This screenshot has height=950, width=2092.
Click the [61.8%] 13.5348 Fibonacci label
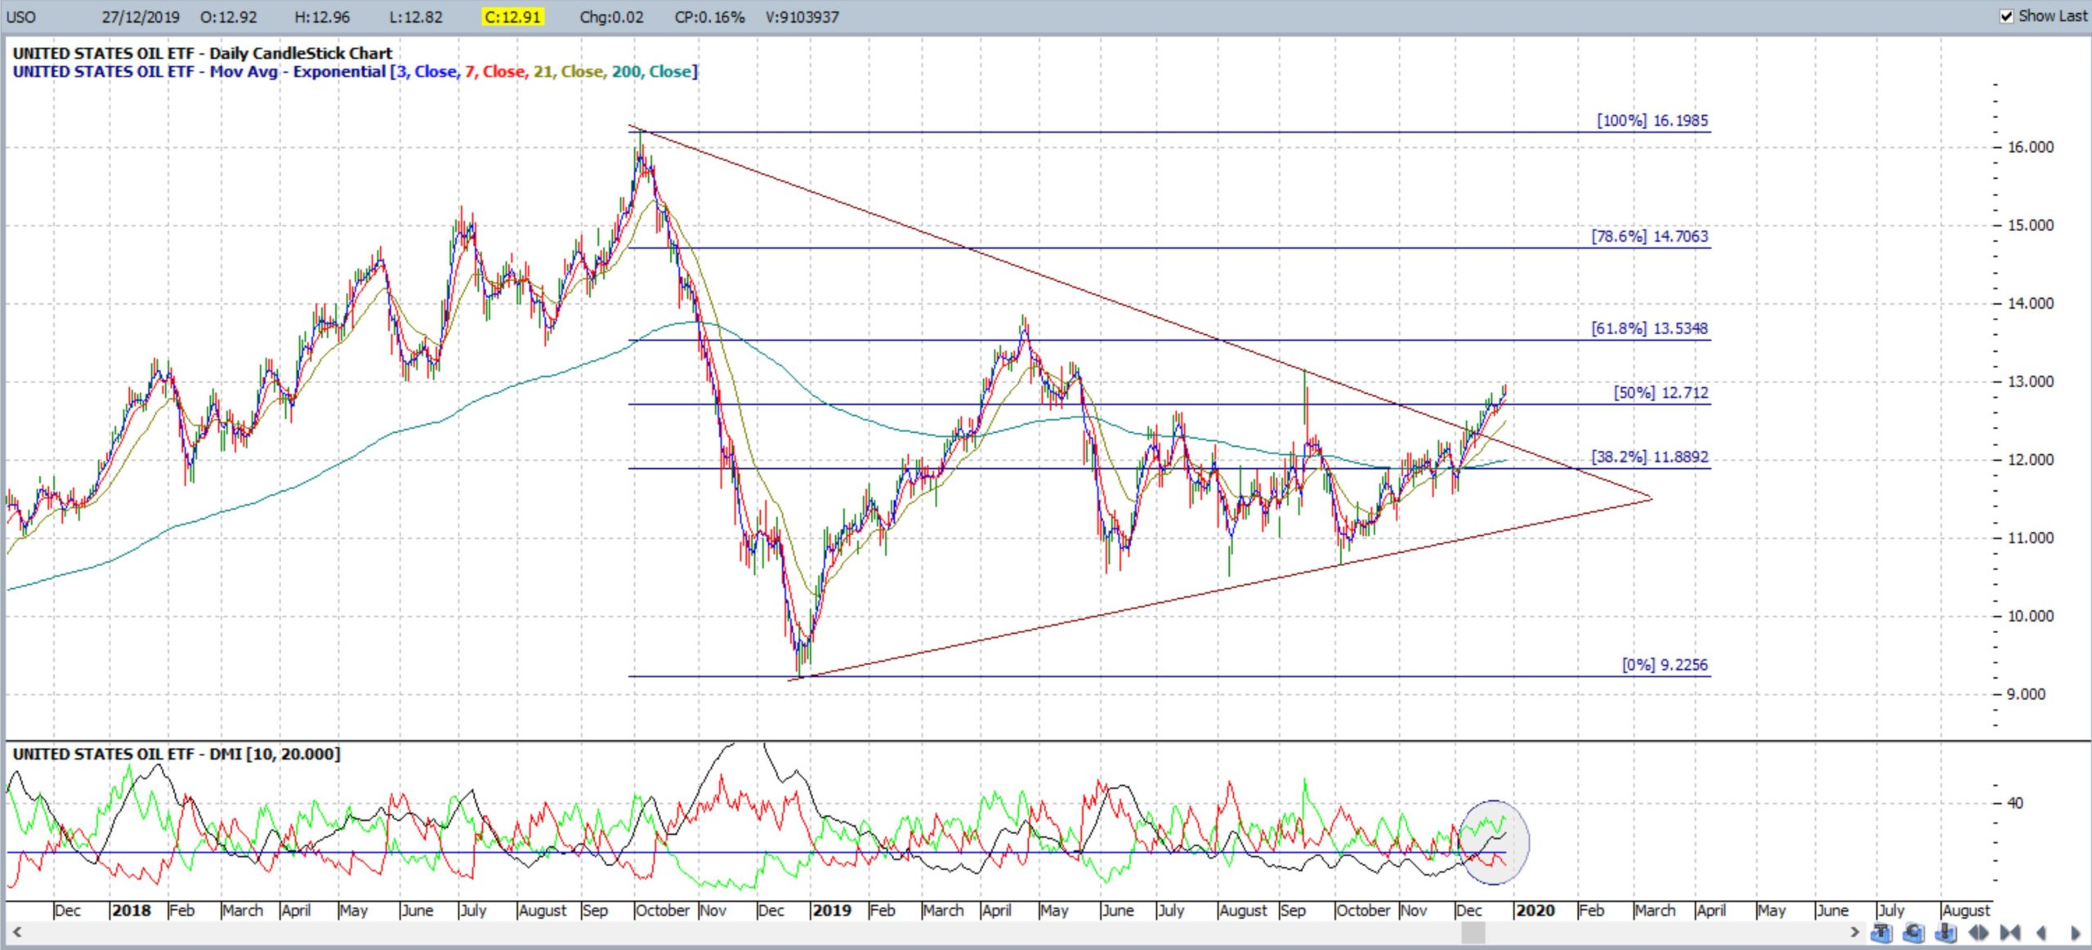(x=1649, y=328)
